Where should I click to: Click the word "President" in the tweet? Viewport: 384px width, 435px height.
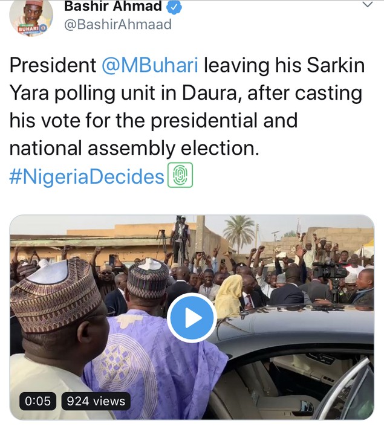(x=53, y=66)
